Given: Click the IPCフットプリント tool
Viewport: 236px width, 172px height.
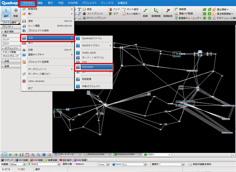Looking at the screenshot, I should click(x=95, y=18).
